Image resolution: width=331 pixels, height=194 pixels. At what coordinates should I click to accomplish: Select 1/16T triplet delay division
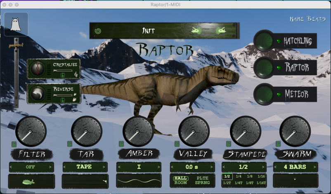tap(261, 183)
